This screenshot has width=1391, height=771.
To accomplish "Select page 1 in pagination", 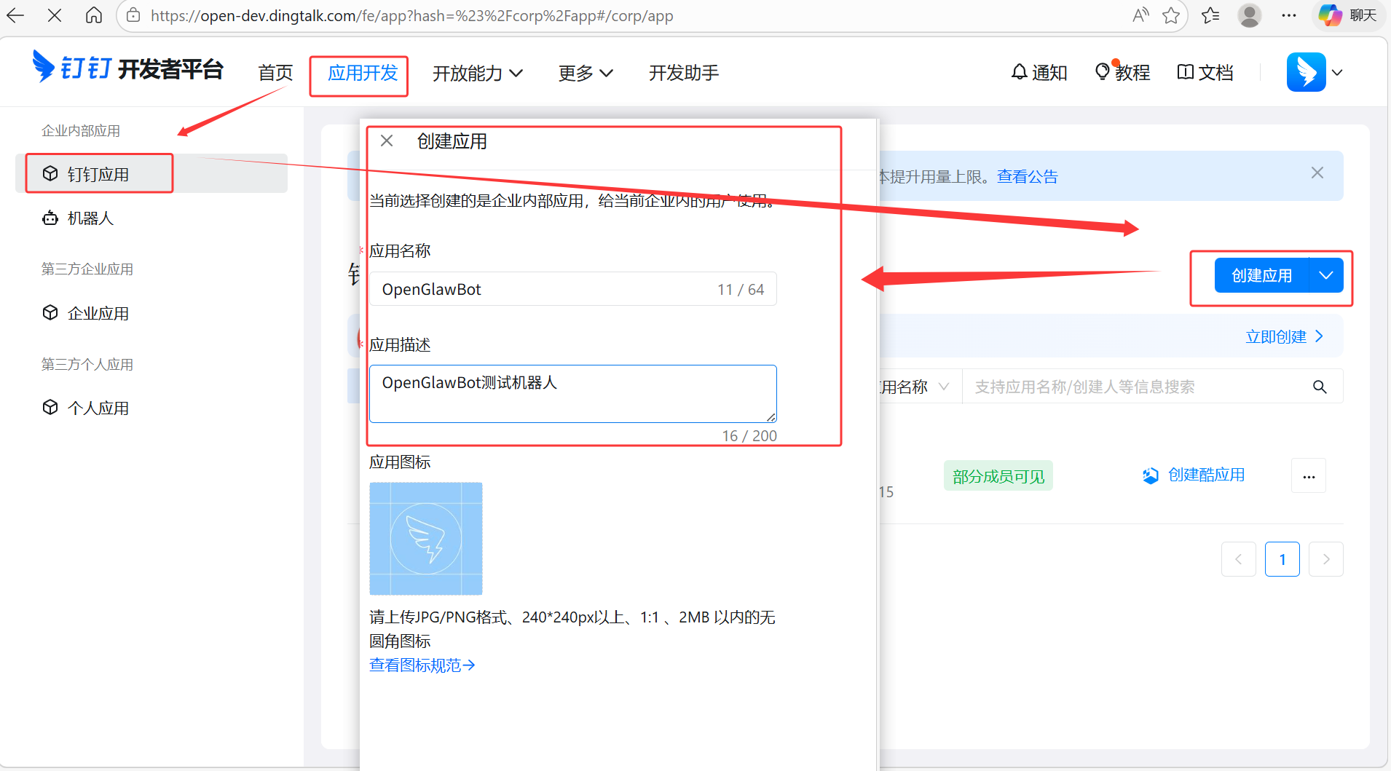I will tap(1282, 559).
